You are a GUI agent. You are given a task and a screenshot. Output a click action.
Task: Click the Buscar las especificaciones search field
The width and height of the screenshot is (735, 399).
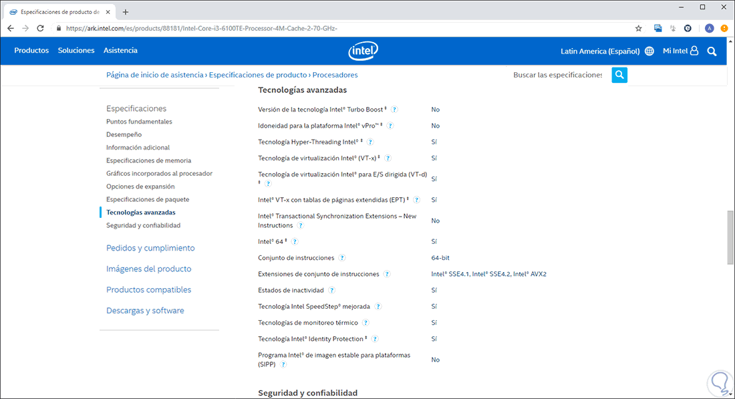557,75
